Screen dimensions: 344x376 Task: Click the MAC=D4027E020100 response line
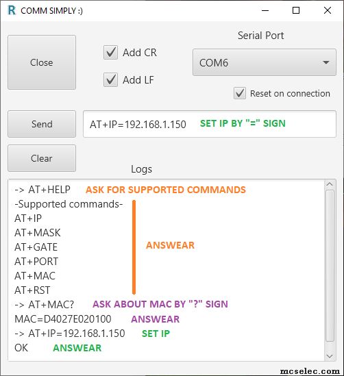pos(63,319)
